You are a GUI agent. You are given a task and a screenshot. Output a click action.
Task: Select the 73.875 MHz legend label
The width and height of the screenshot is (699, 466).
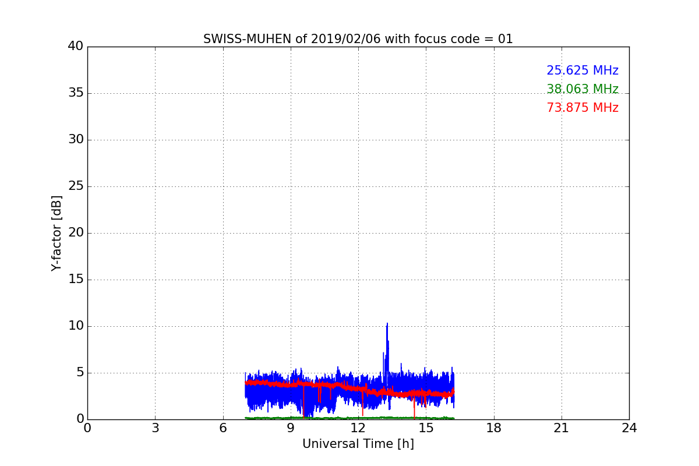tap(582, 108)
